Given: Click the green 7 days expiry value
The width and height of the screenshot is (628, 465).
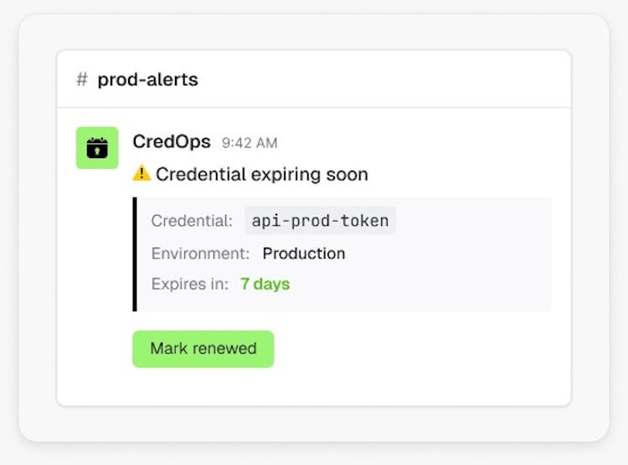Looking at the screenshot, I should pyautogui.click(x=265, y=284).
